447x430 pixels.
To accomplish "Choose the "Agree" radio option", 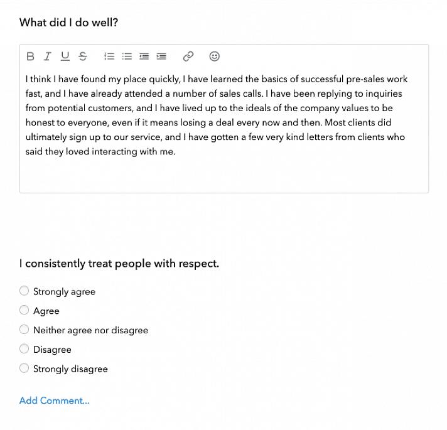I will (x=24, y=310).
